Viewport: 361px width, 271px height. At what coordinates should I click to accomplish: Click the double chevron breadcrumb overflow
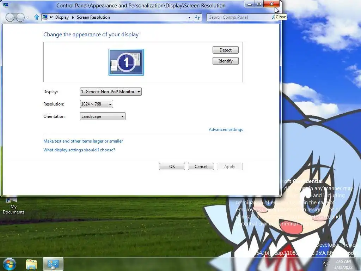click(x=51, y=17)
